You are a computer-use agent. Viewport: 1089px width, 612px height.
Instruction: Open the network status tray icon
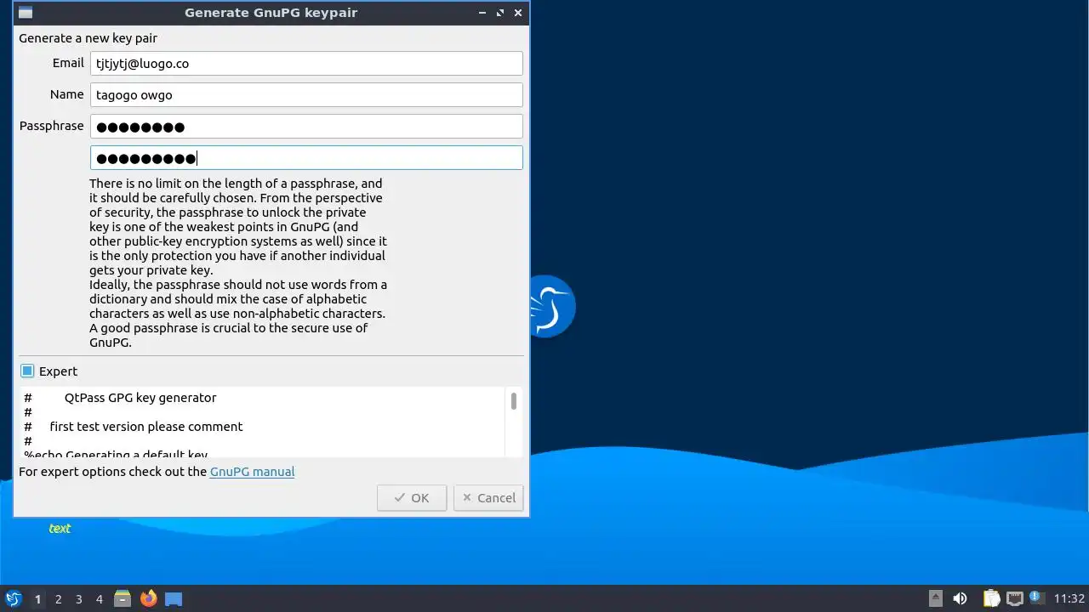click(x=1015, y=598)
